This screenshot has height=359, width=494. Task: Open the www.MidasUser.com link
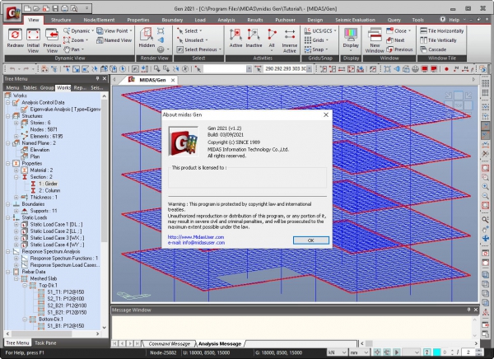(x=193, y=235)
